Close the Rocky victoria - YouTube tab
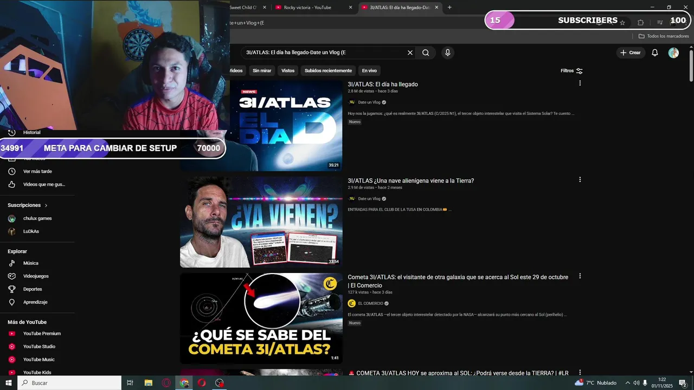Image resolution: width=694 pixels, height=390 pixels. point(350,8)
